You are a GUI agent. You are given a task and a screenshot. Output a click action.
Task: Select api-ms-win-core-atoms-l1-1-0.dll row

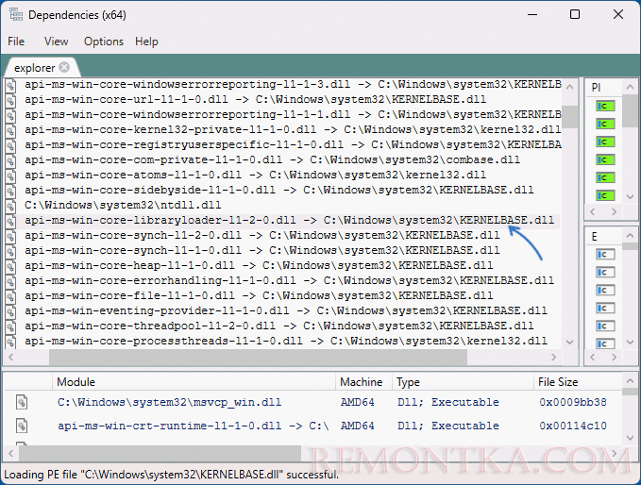256,175
